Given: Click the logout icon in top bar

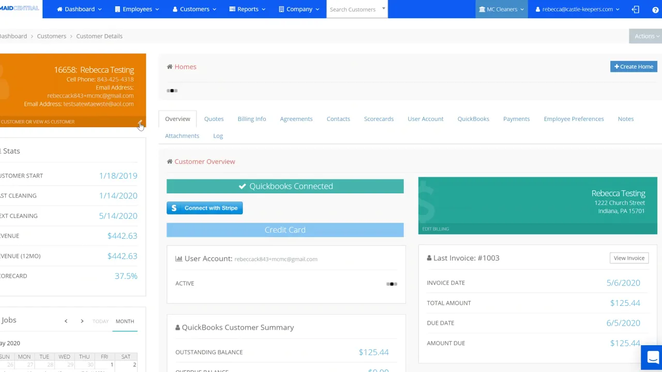Looking at the screenshot, I should click(x=636, y=9).
